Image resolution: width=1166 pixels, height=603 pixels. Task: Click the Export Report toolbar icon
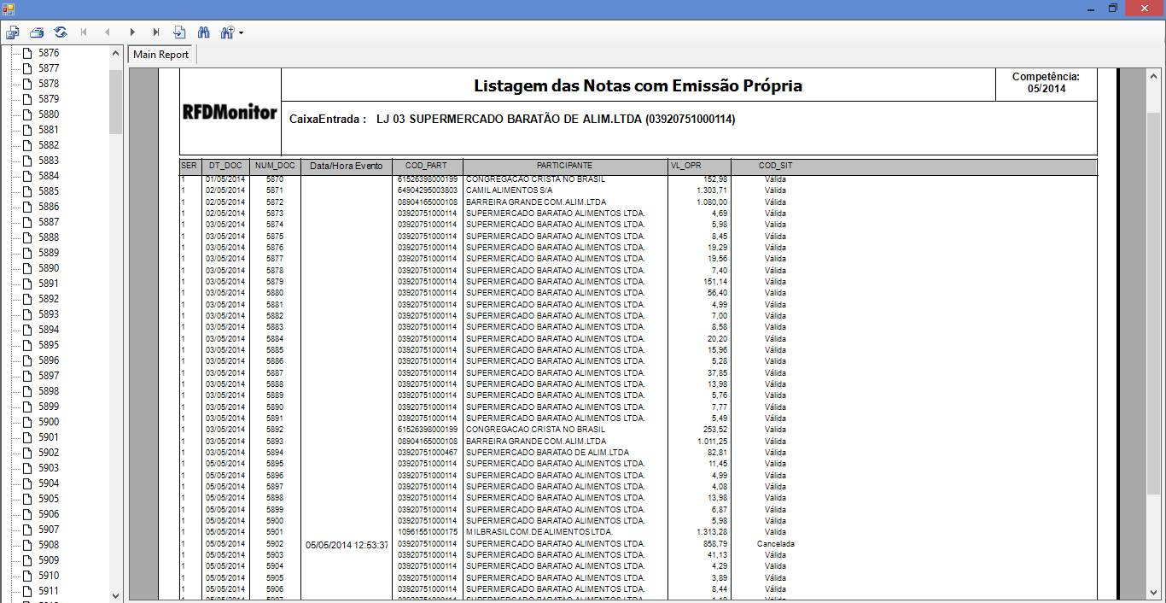click(13, 32)
